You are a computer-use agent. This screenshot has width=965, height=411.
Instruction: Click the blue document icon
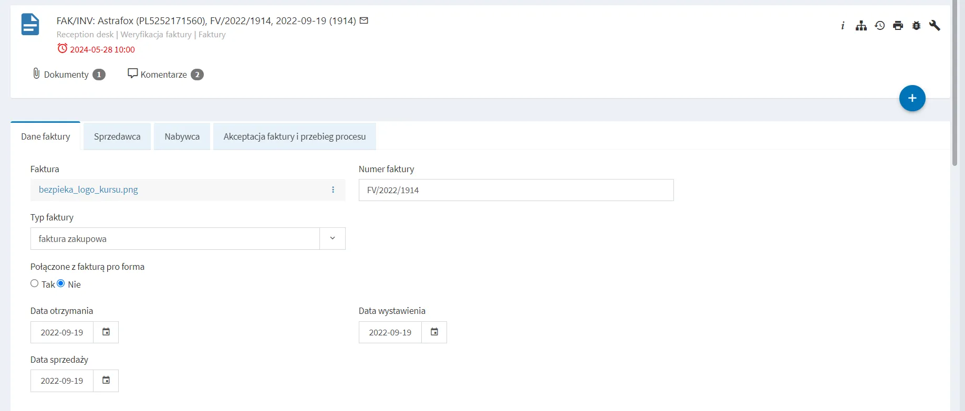(x=30, y=25)
